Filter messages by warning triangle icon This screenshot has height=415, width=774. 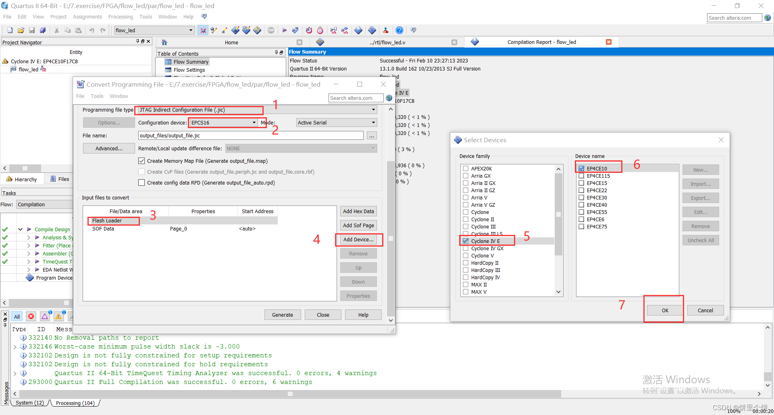pyautogui.click(x=58, y=317)
